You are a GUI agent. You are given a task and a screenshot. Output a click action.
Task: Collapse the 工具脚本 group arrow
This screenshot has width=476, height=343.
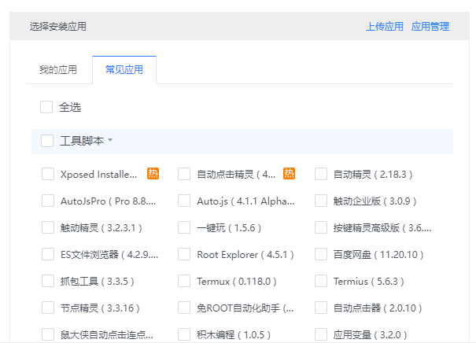click(x=110, y=140)
